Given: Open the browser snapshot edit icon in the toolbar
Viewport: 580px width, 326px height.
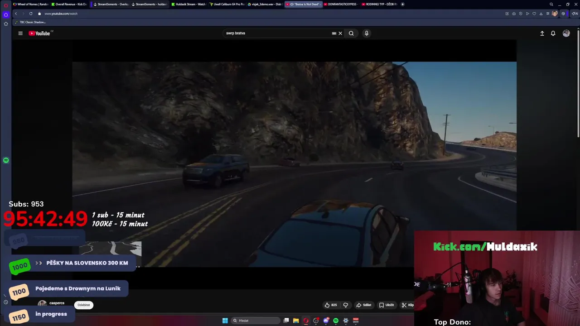Looking at the screenshot, I should (507, 14).
